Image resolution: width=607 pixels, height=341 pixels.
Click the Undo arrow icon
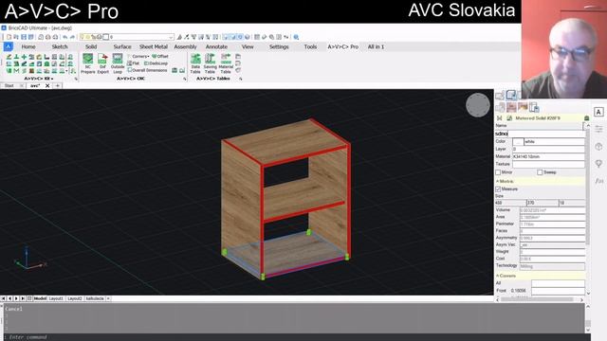[x=65, y=37]
